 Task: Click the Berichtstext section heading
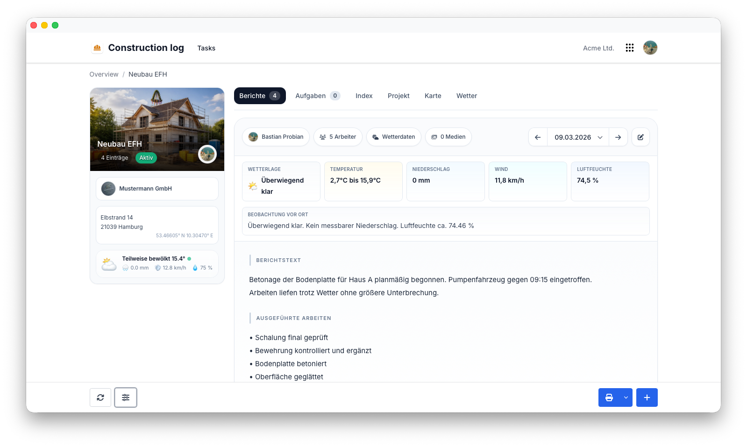(278, 260)
